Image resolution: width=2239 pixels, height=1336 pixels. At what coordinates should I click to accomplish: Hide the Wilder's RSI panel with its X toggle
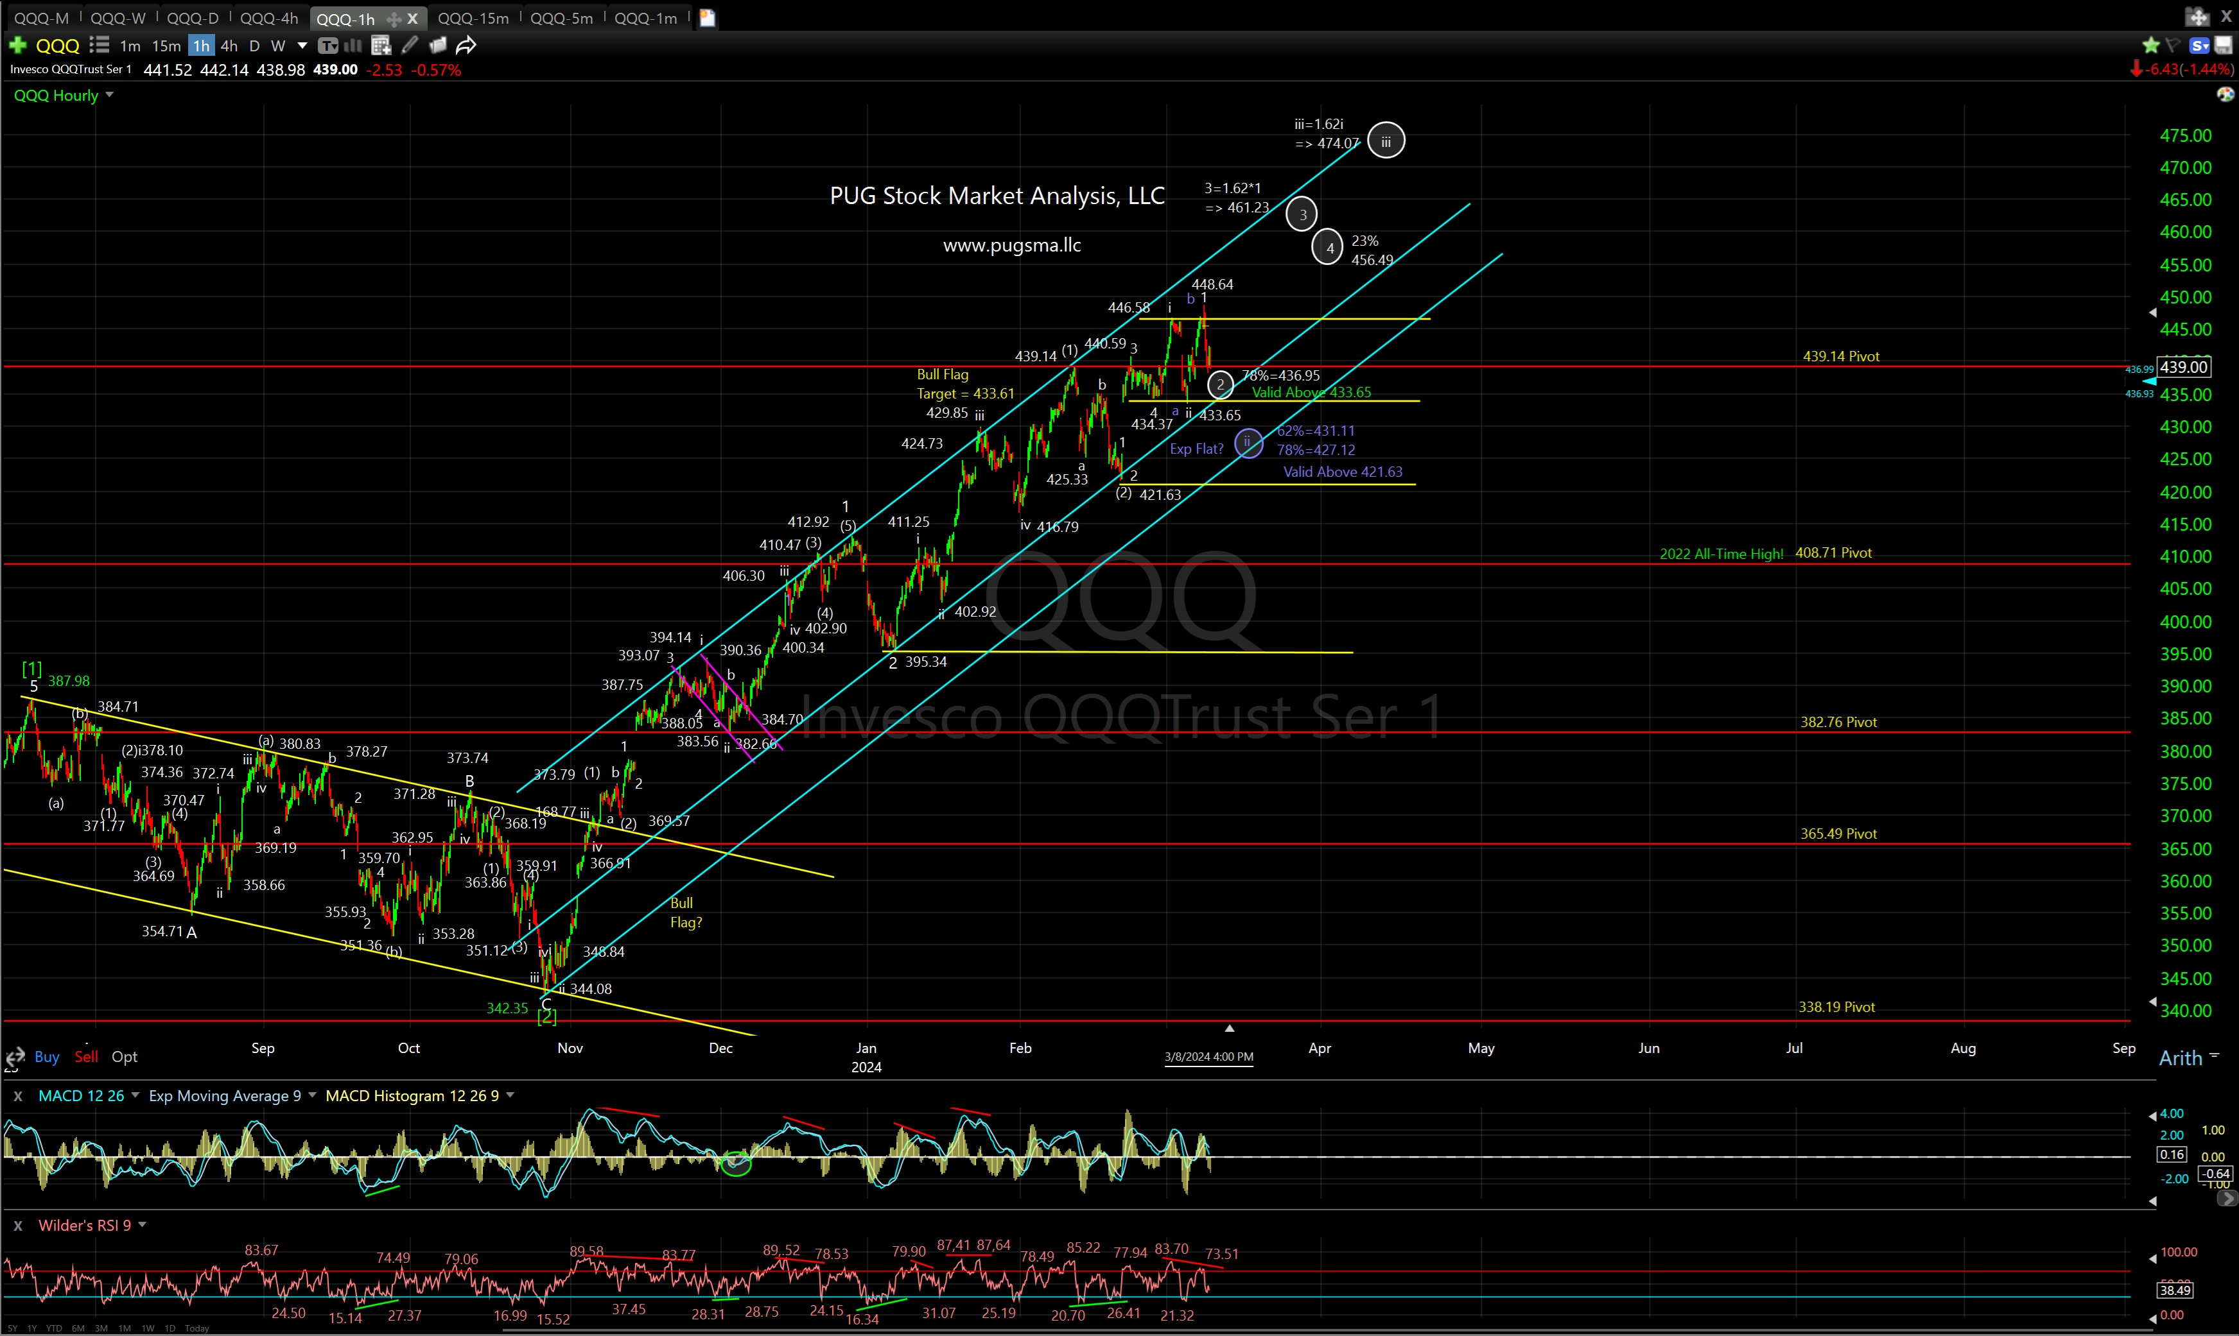(x=17, y=1225)
